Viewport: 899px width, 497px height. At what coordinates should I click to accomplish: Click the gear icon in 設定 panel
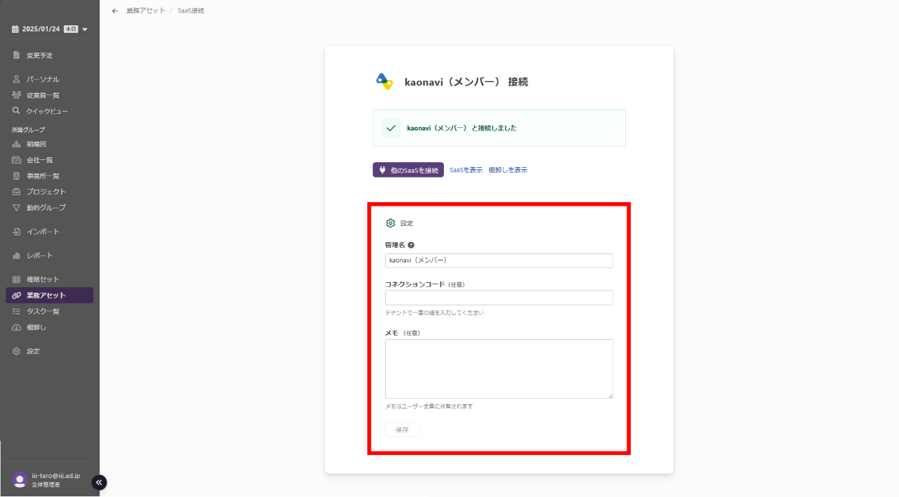[391, 223]
